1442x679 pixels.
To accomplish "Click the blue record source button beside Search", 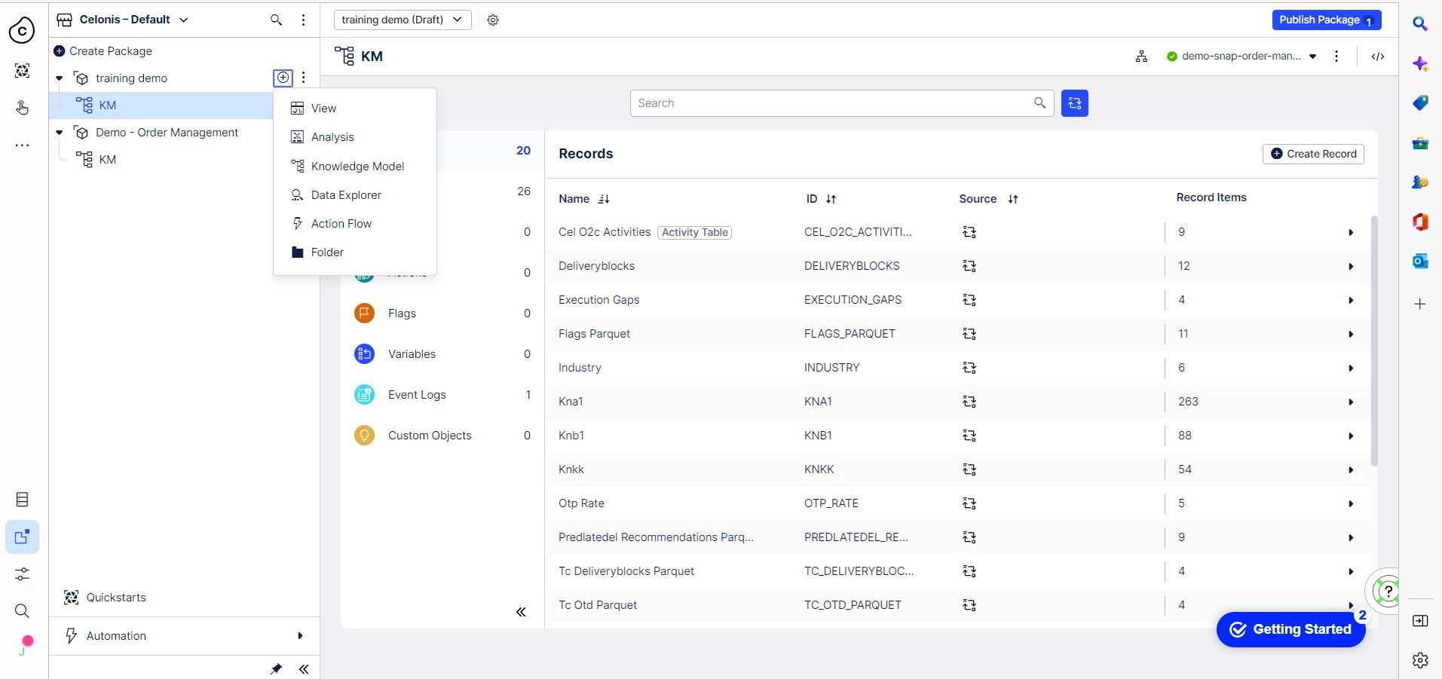I will point(1074,103).
